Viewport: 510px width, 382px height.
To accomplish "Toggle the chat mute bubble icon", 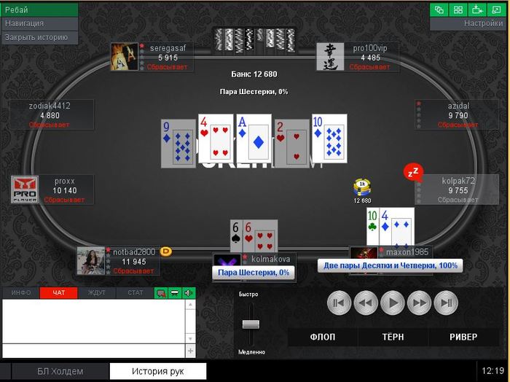I will click(161, 293).
